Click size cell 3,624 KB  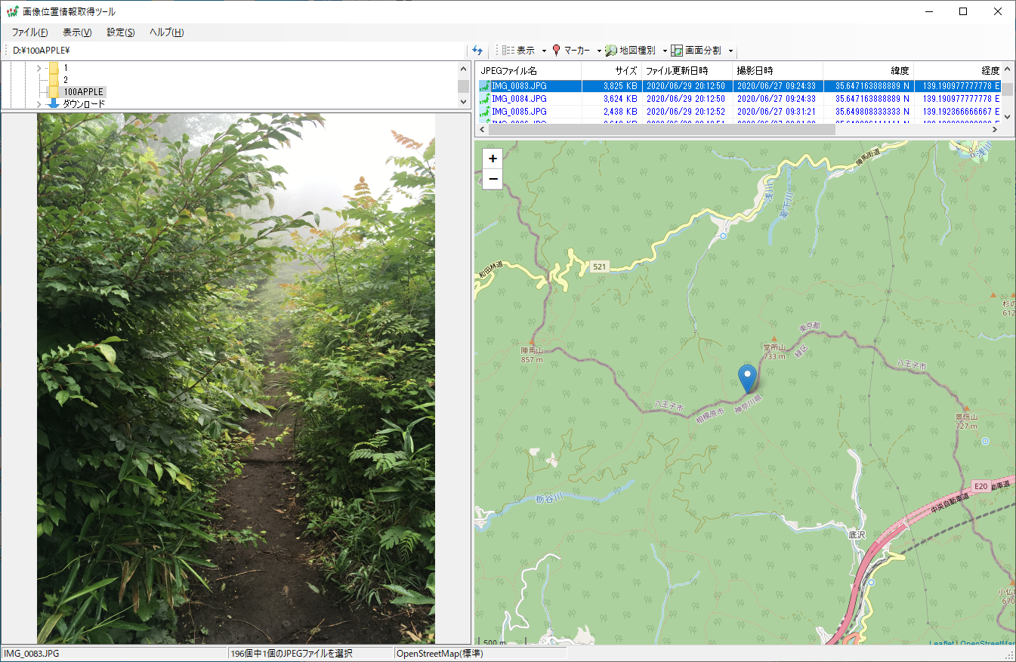[621, 99]
